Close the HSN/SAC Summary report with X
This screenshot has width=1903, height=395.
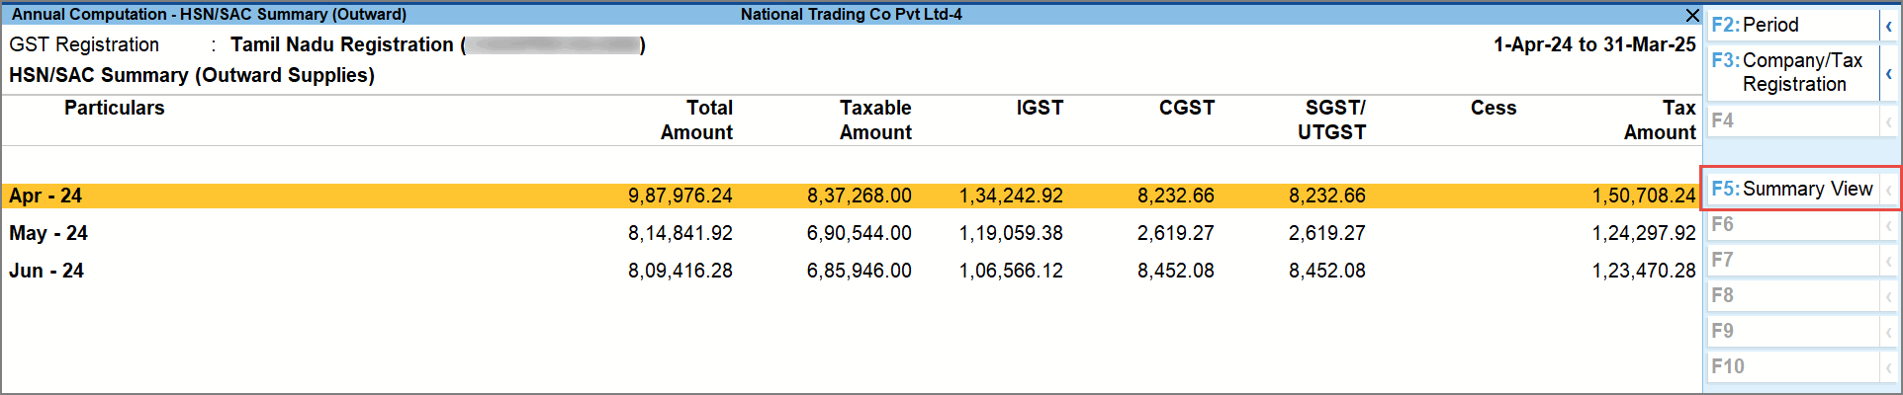(x=1691, y=15)
